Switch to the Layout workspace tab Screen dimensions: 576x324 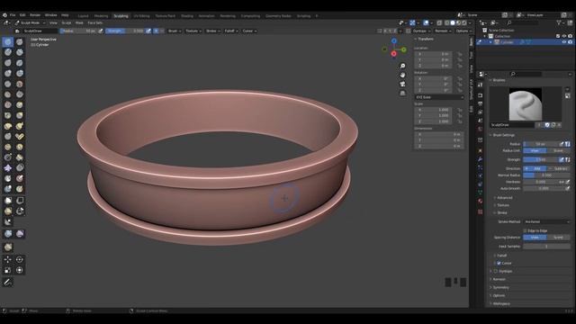coord(83,16)
